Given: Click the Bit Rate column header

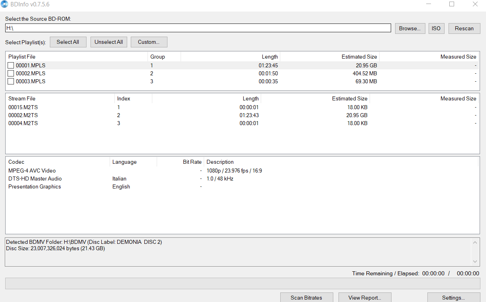Looking at the screenshot, I should 180,162.
